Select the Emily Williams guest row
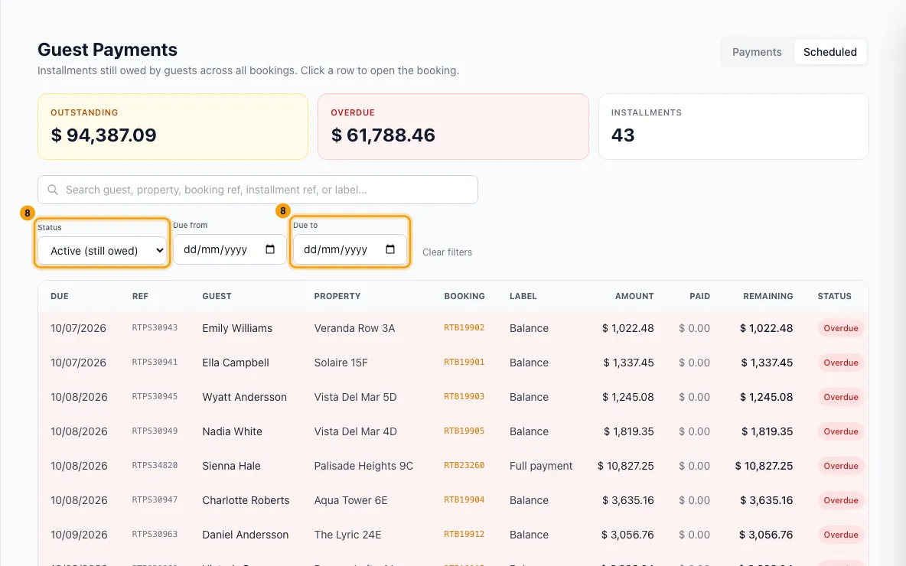Image resolution: width=906 pixels, height=566 pixels. point(453,328)
